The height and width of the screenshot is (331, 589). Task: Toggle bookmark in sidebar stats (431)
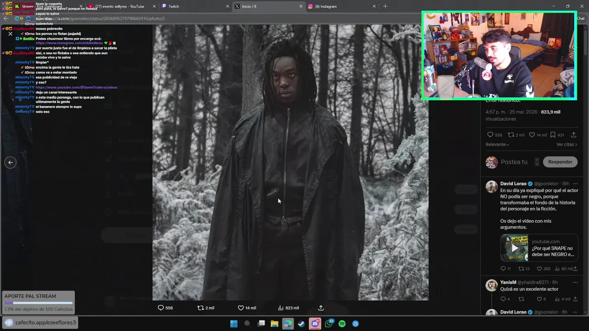click(553, 135)
